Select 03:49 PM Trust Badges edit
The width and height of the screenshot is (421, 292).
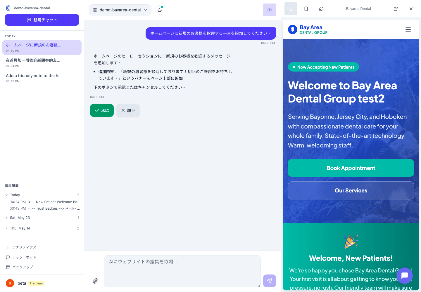click(x=45, y=208)
